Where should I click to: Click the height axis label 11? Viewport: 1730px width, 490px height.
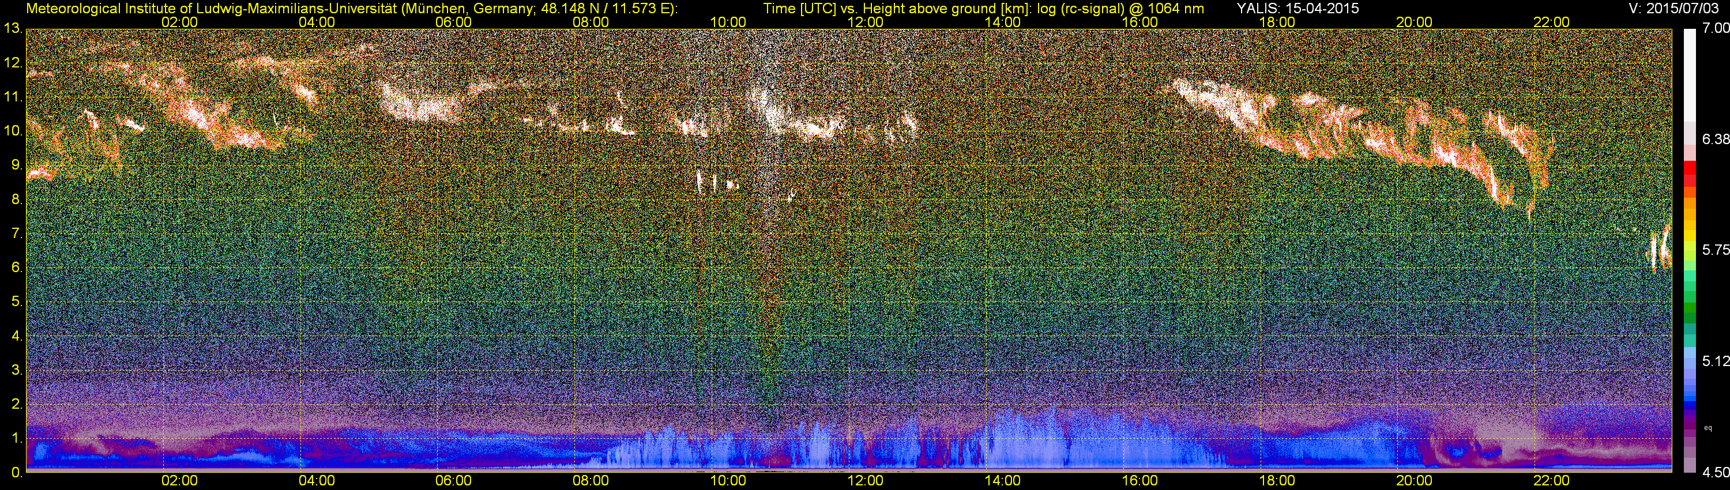point(12,97)
